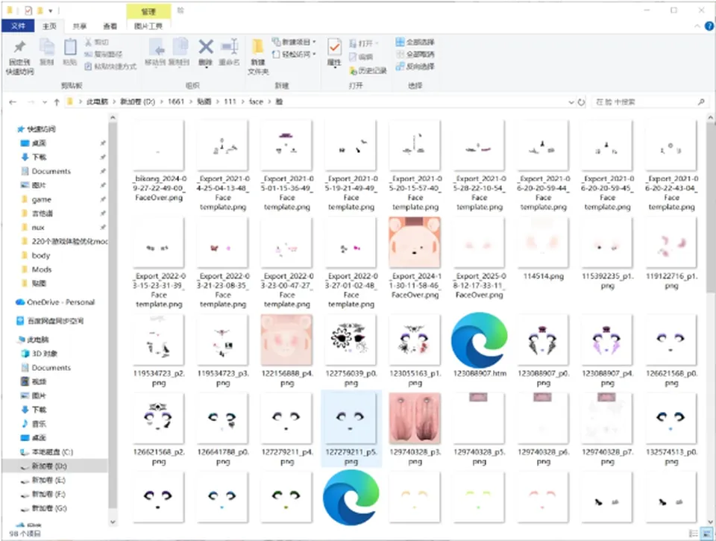Choose 粘贴快捷方式 in the clipboard group

coord(110,66)
